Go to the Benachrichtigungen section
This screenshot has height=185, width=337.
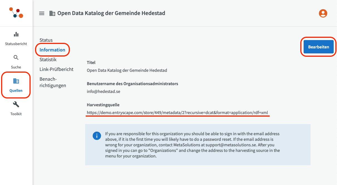pos(53,82)
